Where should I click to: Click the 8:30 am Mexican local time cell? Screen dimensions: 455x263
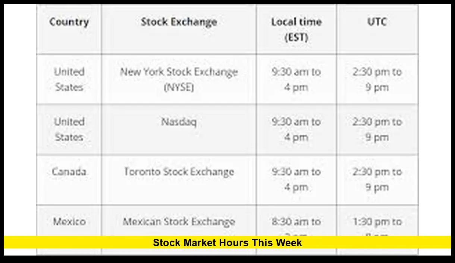click(x=296, y=222)
